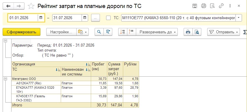
Task: Click the magnifier find icon
Action: coord(99,32)
